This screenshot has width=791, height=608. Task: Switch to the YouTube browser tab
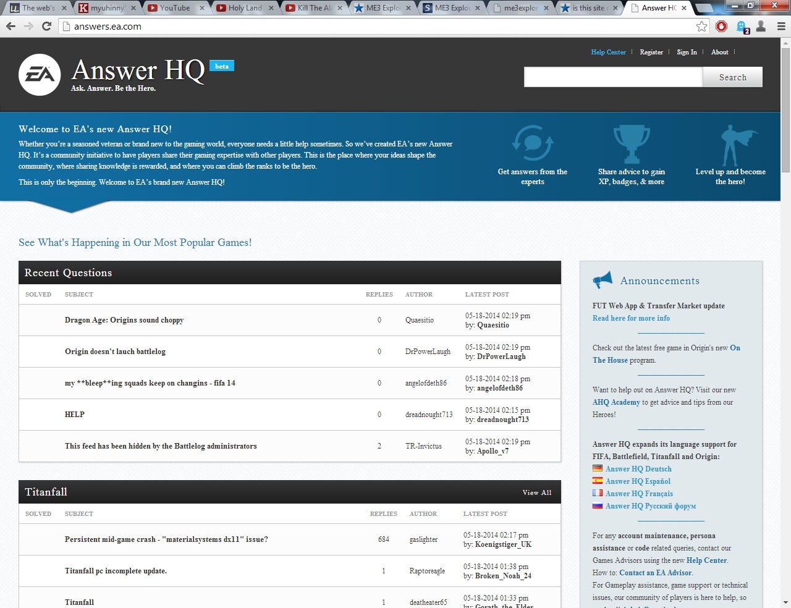[174, 8]
